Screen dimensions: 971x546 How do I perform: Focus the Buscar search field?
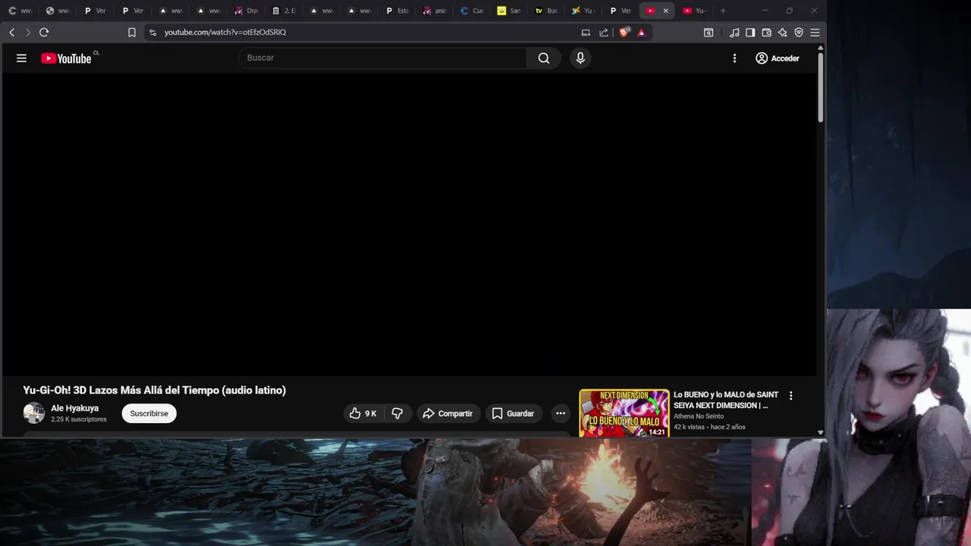coord(382,58)
